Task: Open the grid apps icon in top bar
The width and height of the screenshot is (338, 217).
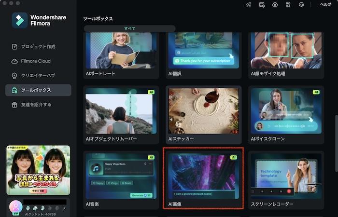Action: 288,4
